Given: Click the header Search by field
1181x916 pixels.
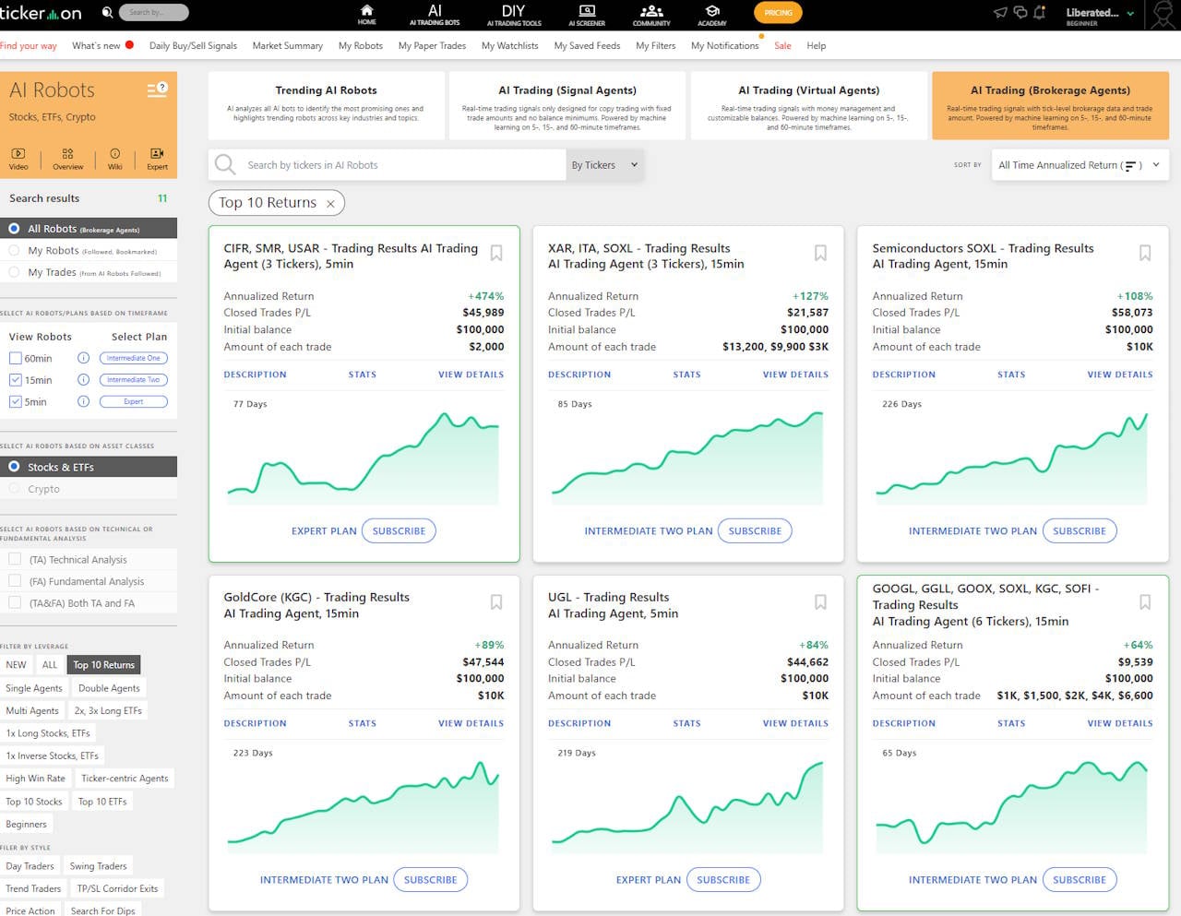Looking at the screenshot, I should click(x=154, y=13).
